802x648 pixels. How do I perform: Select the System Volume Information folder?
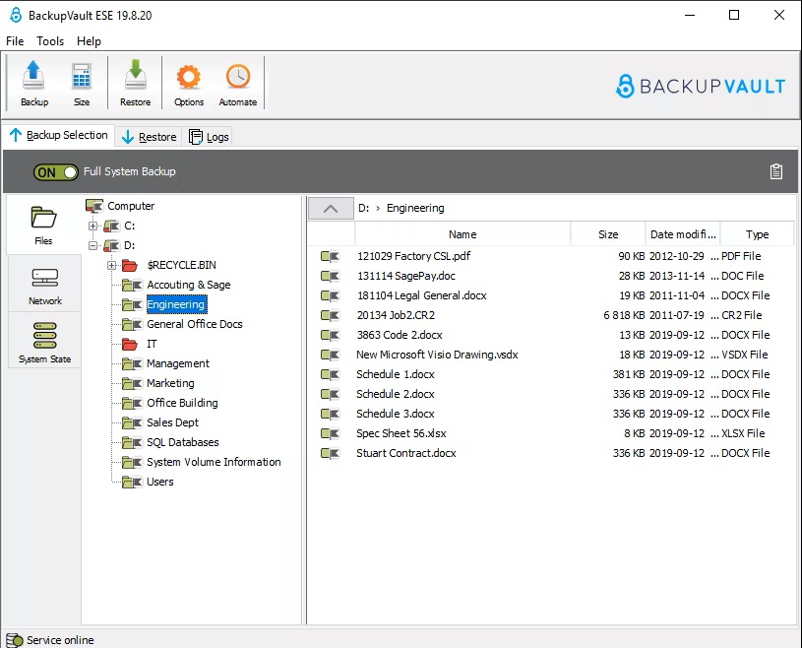pos(214,462)
